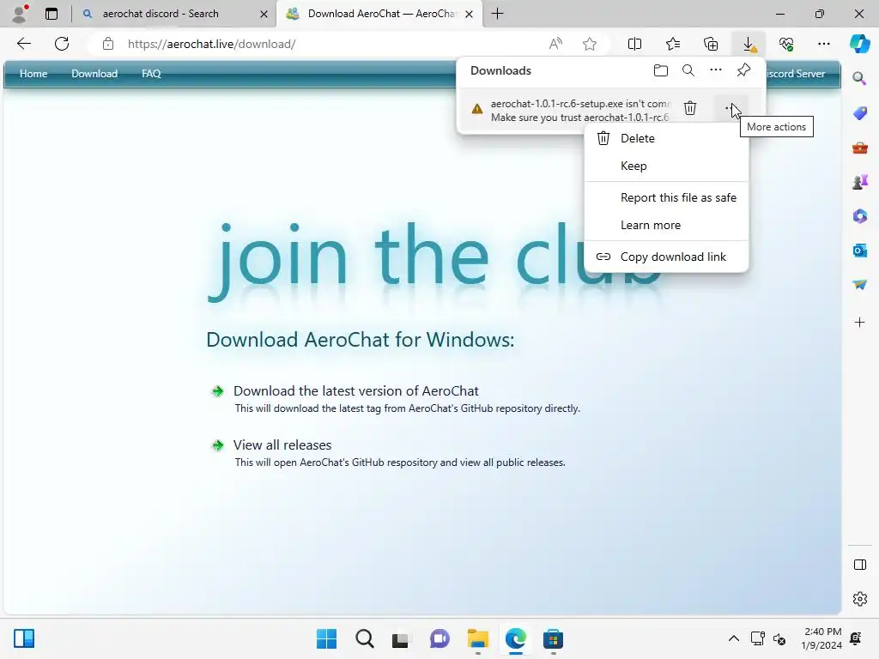The width and height of the screenshot is (879, 659).
Task: Open Download nav link
Action: coord(94,74)
